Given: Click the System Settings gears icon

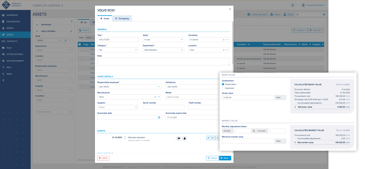Looking at the screenshot, I should pyautogui.click(x=3, y=54).
